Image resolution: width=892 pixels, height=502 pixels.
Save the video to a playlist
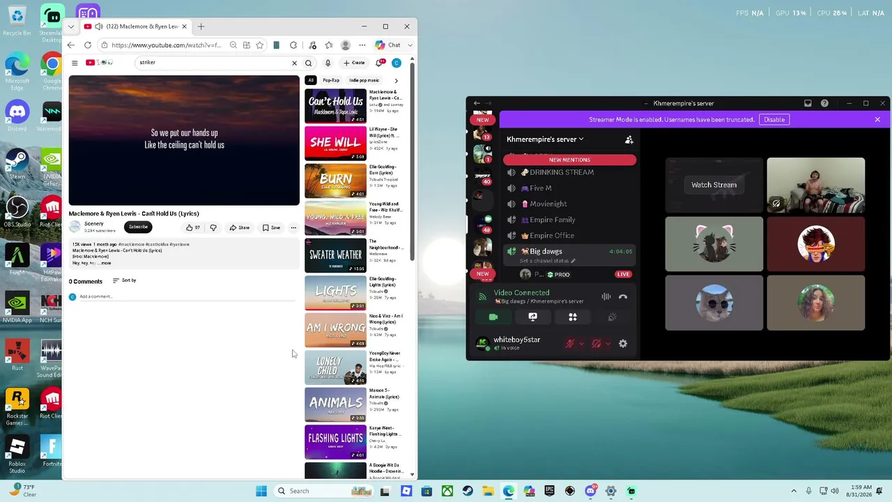coord(272,227)
